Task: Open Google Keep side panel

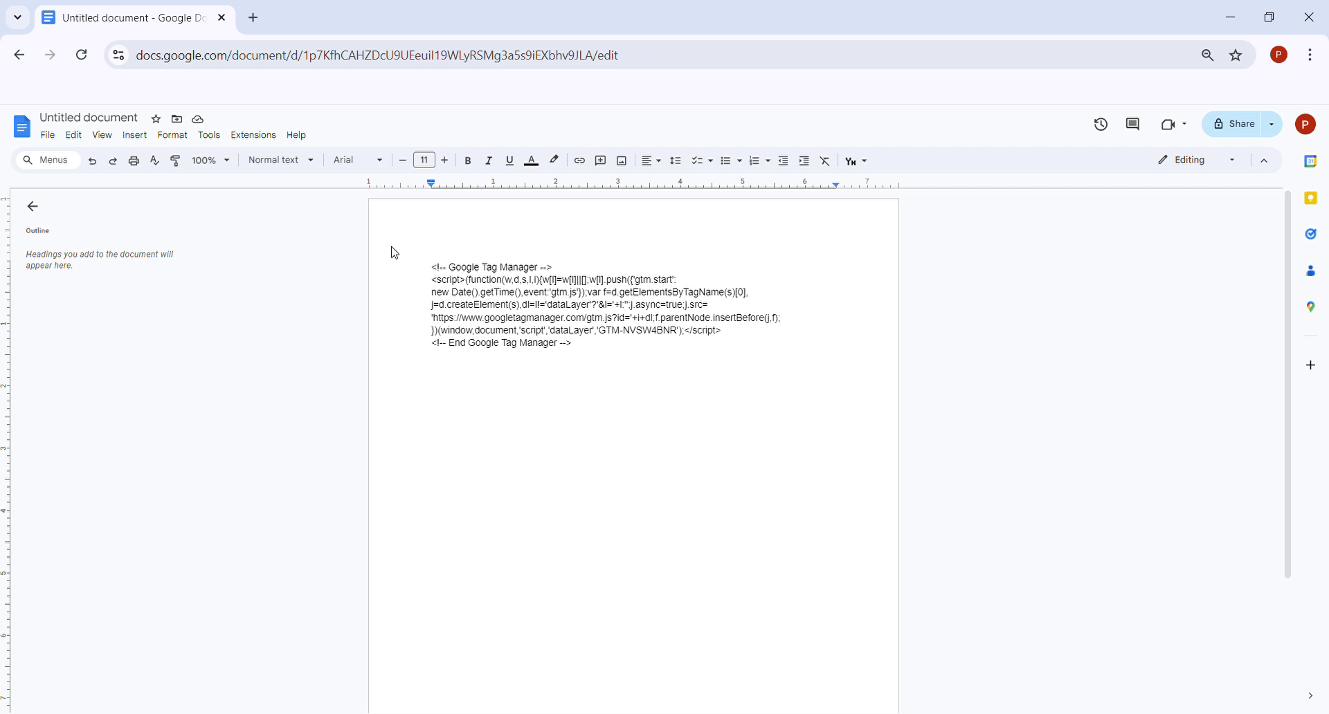Action: coord(1311,199)
